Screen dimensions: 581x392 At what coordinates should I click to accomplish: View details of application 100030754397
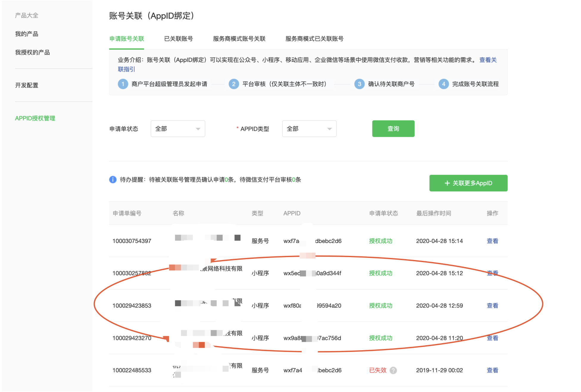click(x=492, y=241)
